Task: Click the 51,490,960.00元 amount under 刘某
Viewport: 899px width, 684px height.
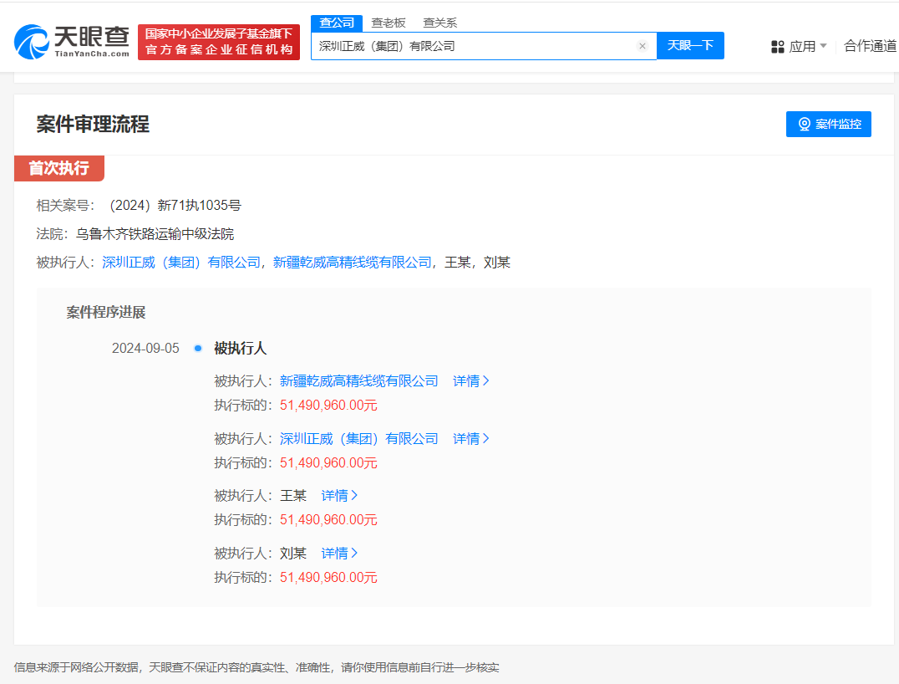Action: click(328, 577)
